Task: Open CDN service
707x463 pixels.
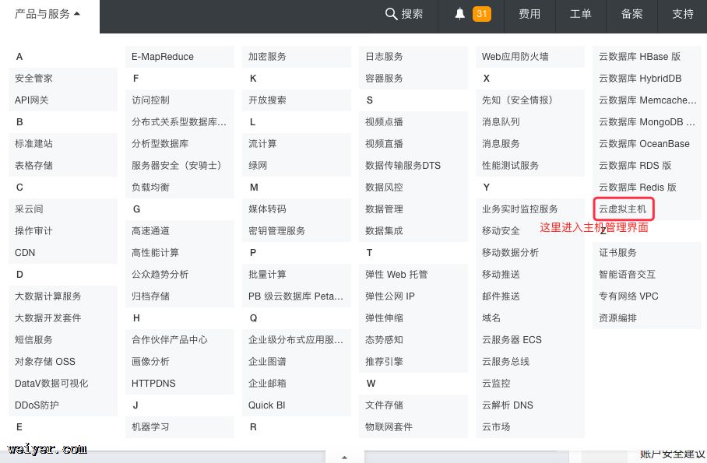Action: (x=25, y=253)
